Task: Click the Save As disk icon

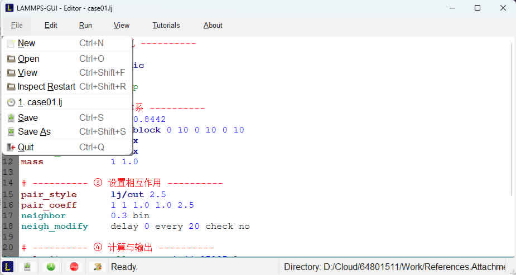Action: [x=11, y=132]
